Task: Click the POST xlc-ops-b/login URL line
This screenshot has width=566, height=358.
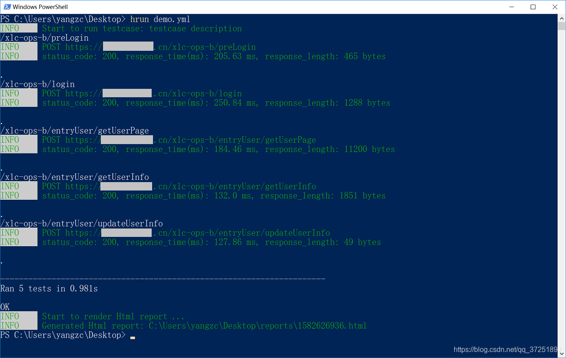Action: [142, 93]
